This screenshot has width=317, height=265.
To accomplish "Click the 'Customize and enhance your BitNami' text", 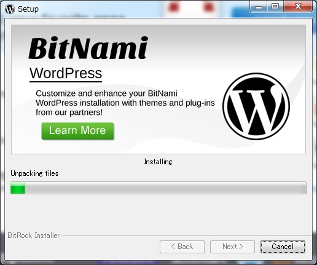I will click(106, 93).
